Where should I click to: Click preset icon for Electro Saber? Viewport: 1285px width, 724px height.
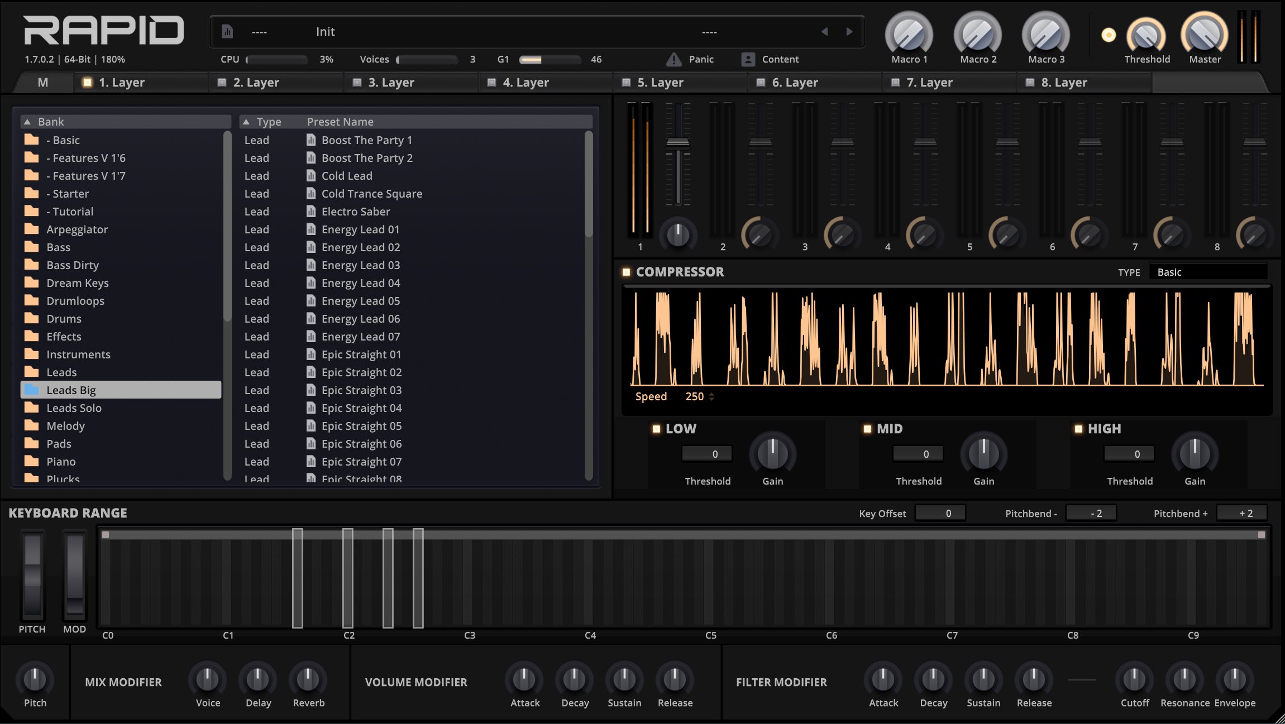pos(311,212)
